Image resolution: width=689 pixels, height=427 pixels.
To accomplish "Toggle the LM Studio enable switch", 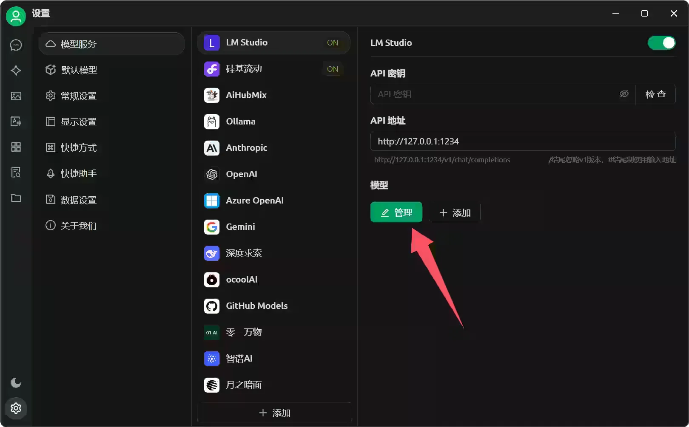I will [661, 43].
